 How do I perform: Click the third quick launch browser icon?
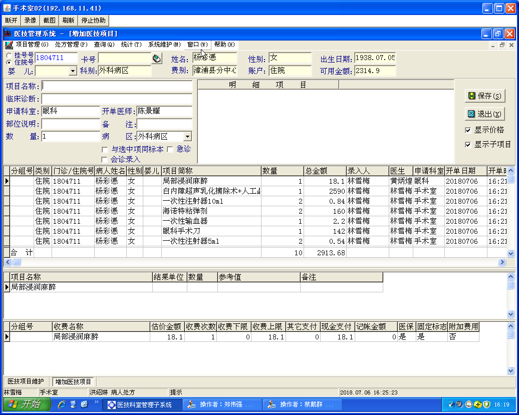(84, 404)
